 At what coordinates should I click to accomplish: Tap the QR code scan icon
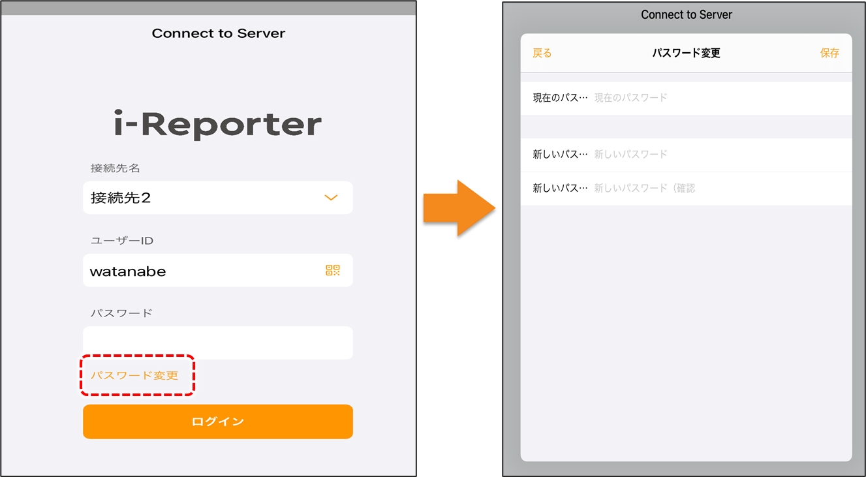333,270
